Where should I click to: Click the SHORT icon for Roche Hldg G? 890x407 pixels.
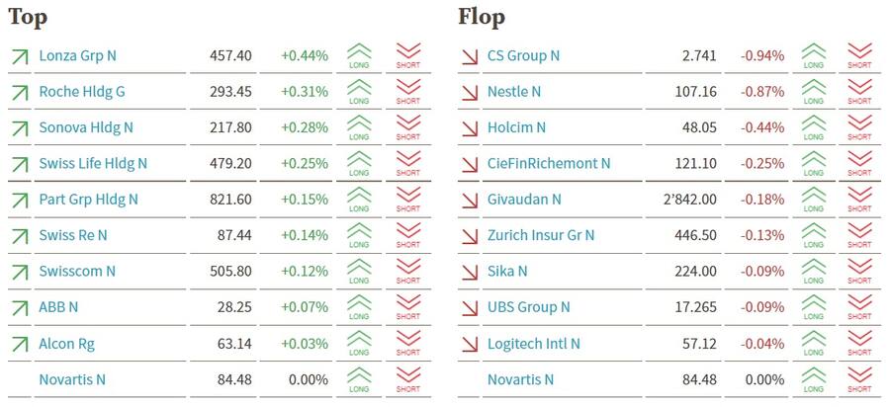click(408, 92)
